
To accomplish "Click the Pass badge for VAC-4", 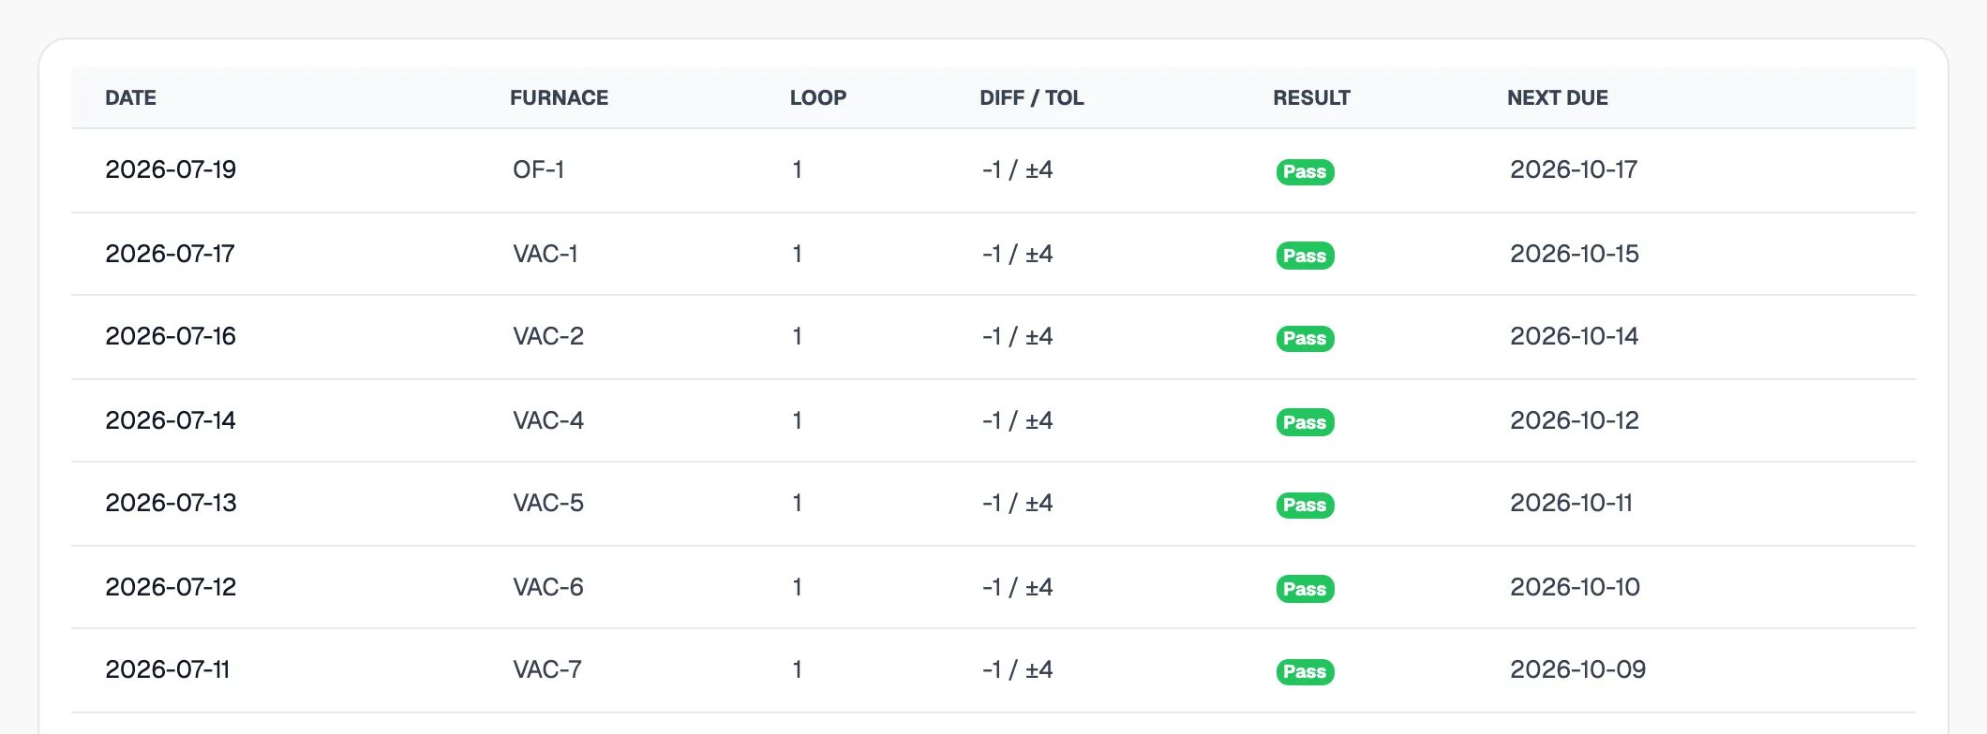I will click(1305, 422).
